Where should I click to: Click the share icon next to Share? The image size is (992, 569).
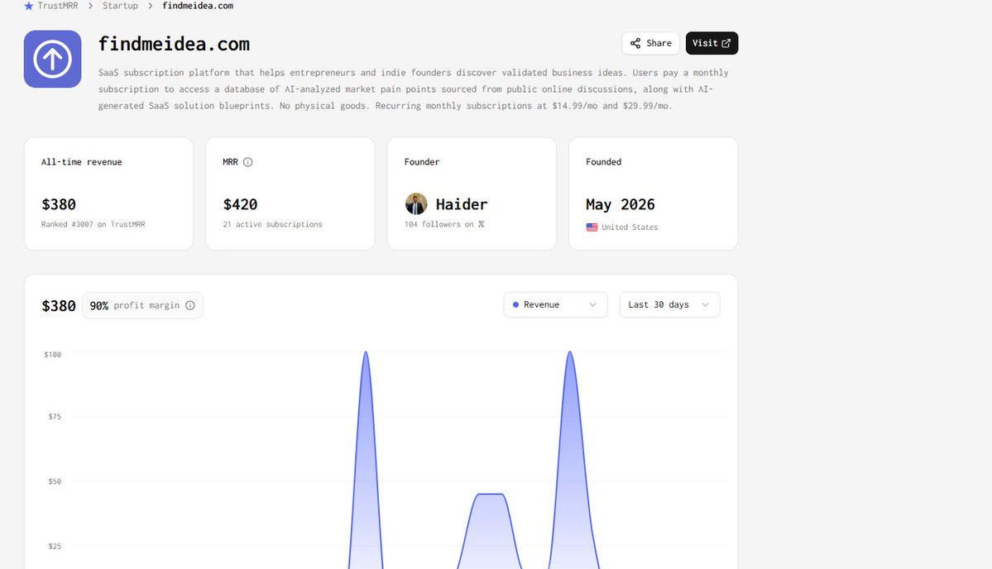635,43
